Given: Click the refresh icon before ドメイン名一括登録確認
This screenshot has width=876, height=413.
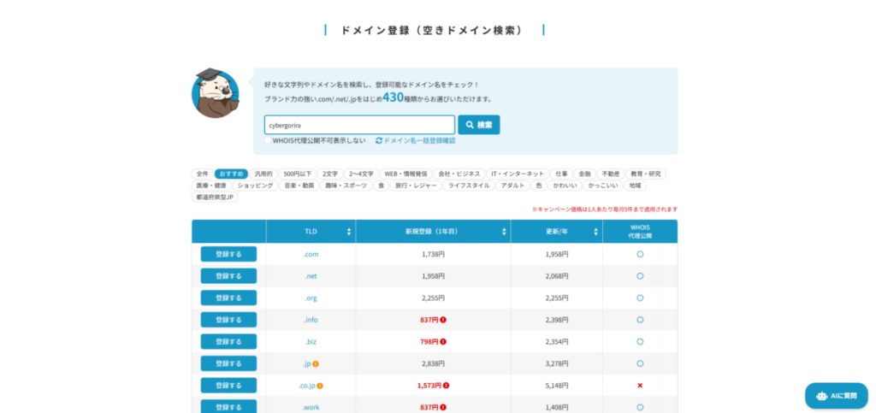Looking at the screenshot, I should [x=379, y=140].
